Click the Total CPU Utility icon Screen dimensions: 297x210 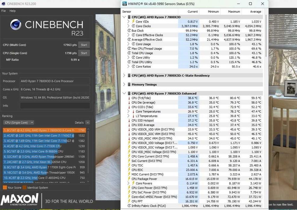pyautogui.click(x=129, y=62)
